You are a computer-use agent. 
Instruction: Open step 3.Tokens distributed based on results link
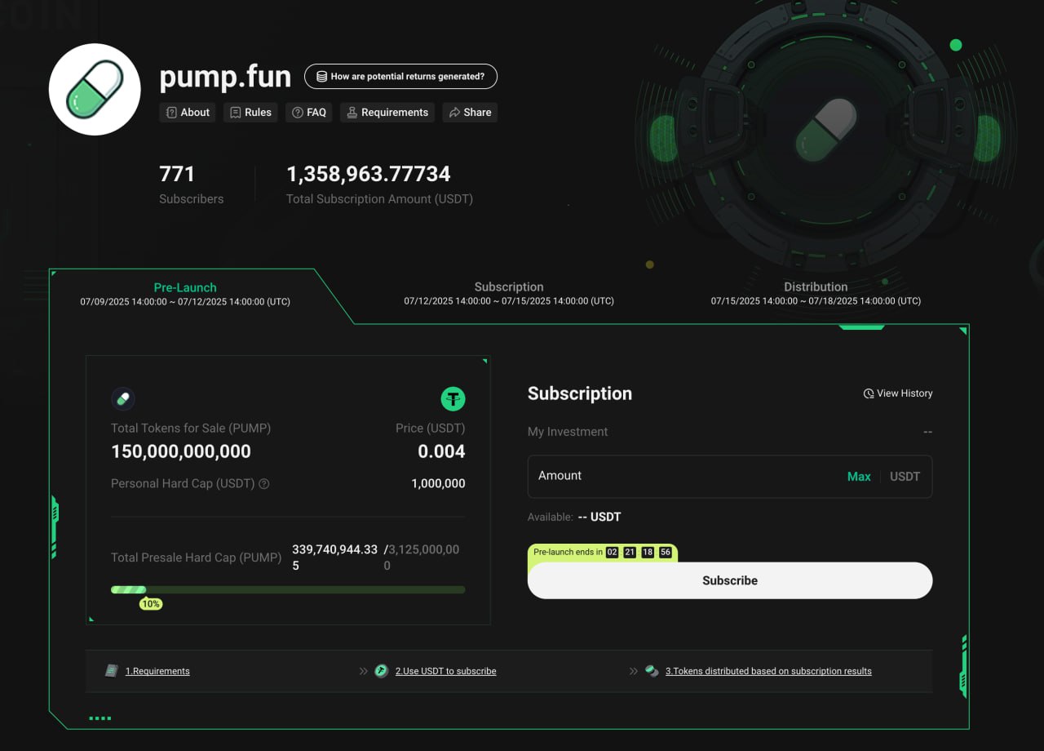pos(768,671)
